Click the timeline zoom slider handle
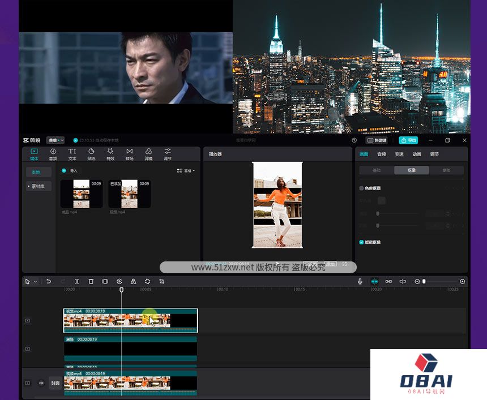 point(424,281)
